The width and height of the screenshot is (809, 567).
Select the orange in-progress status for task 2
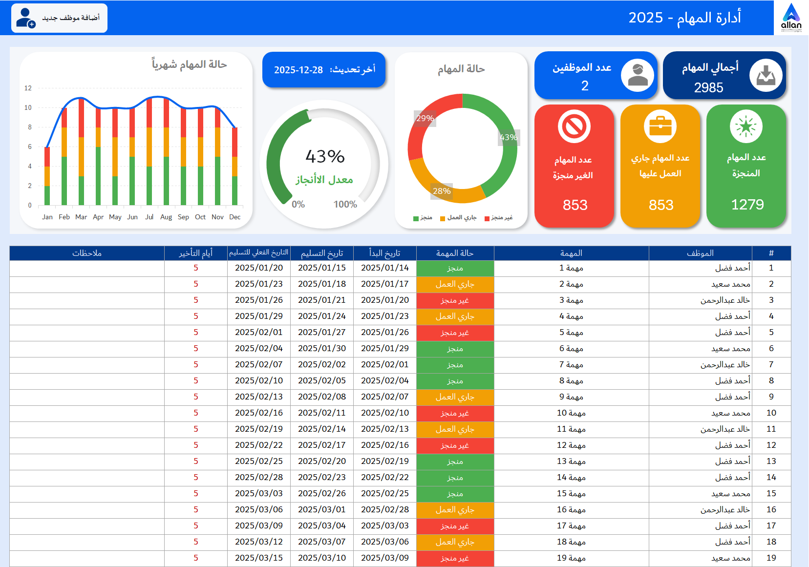coord(455,284)
